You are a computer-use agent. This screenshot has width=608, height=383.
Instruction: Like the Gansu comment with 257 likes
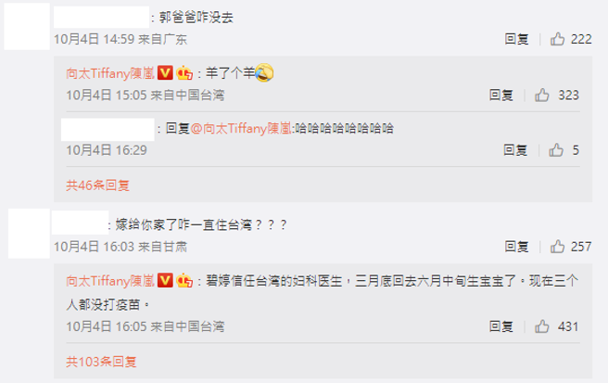coord(557,247)
